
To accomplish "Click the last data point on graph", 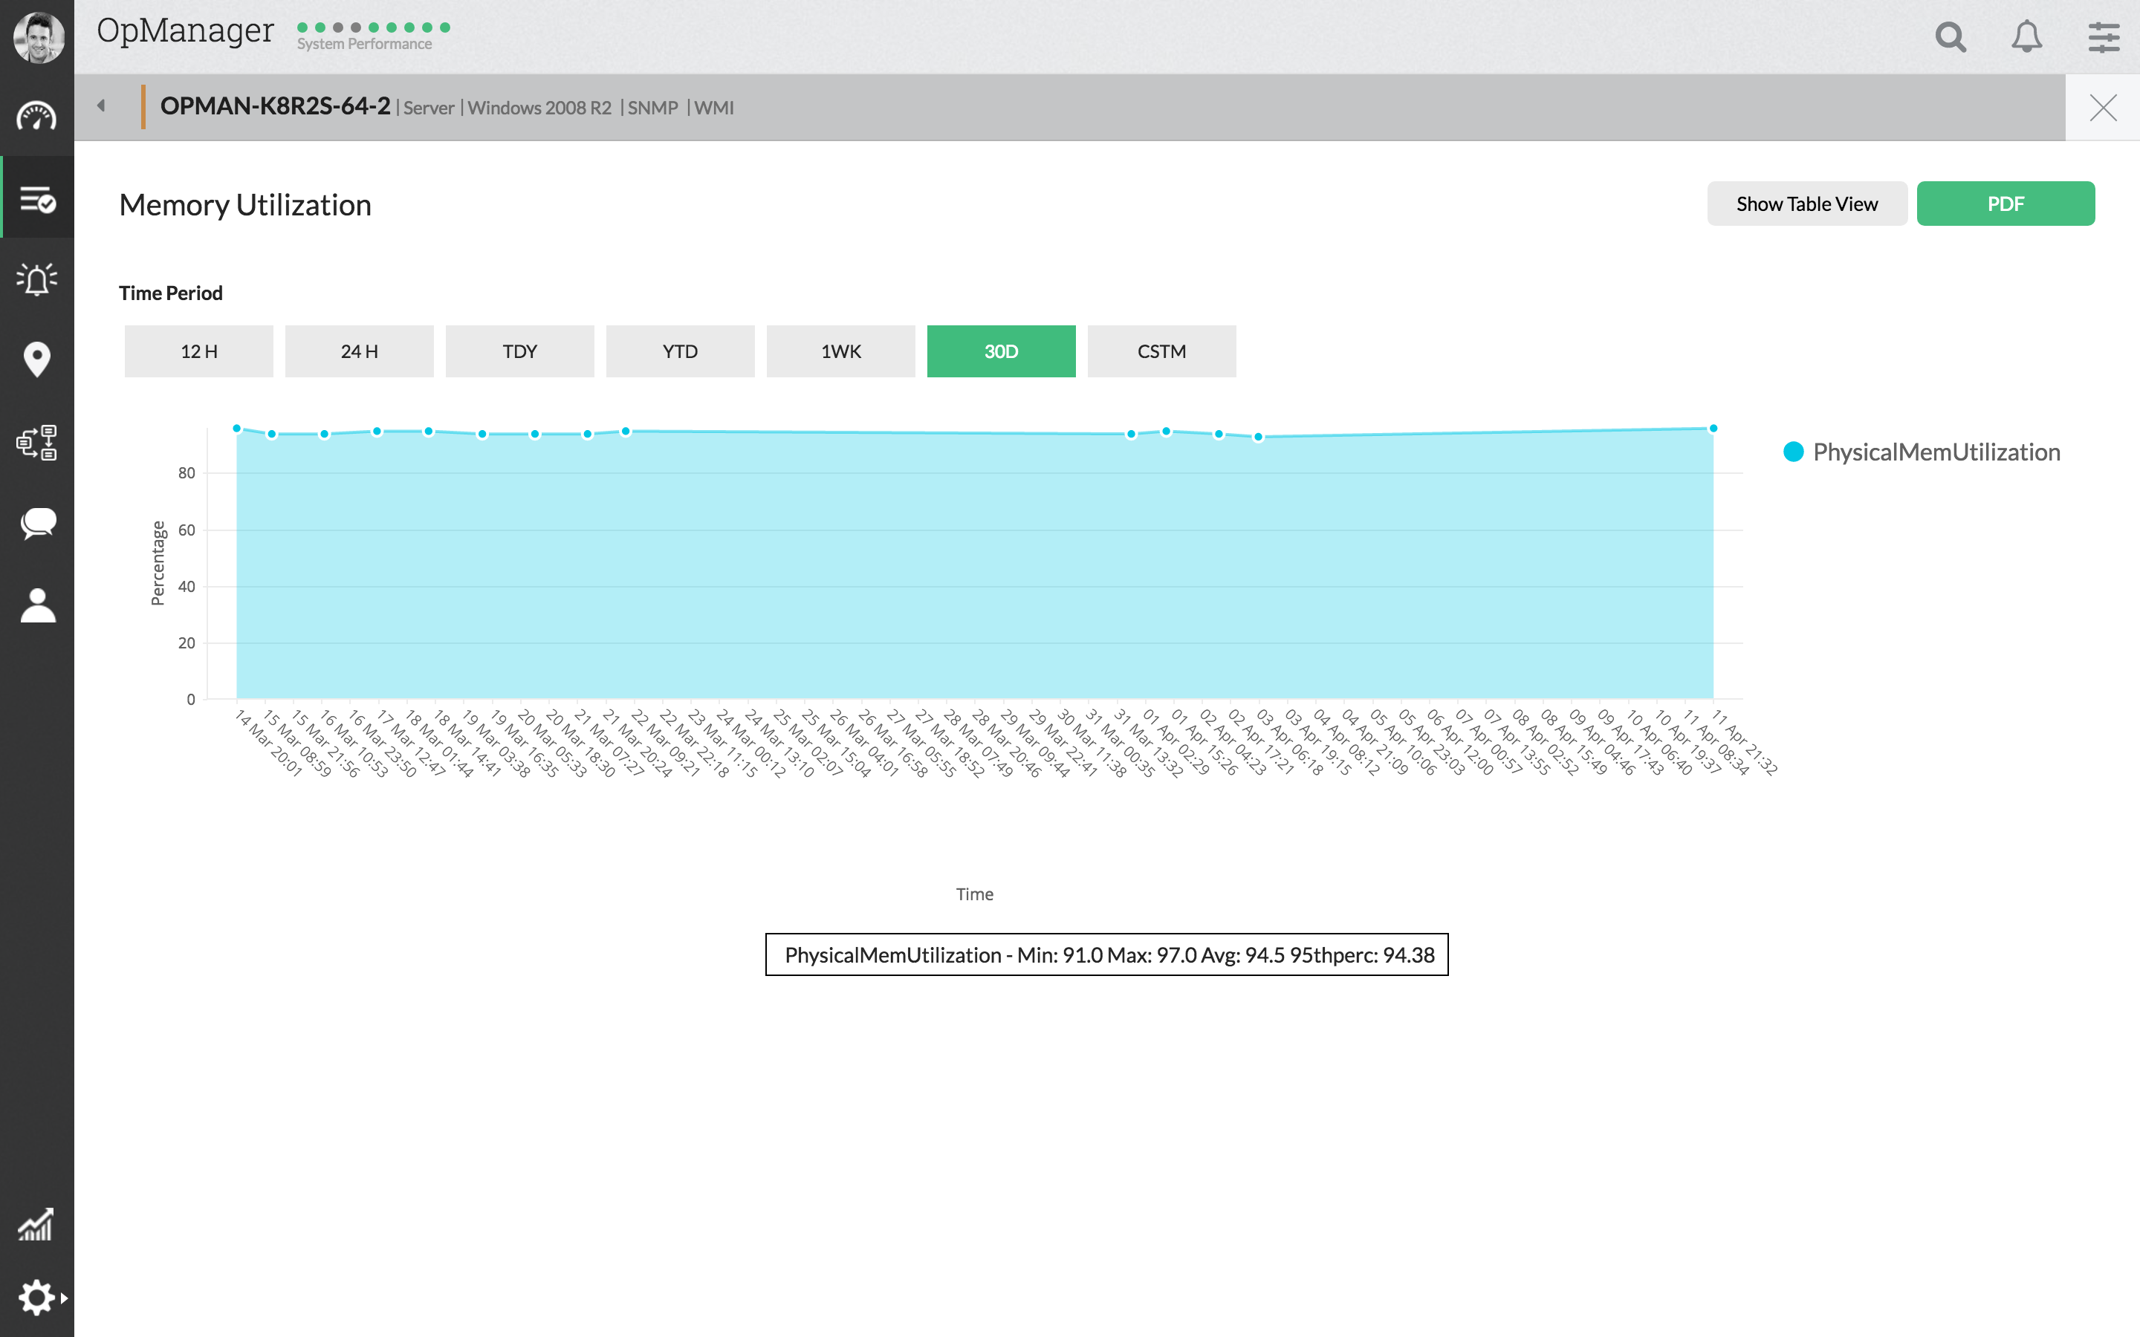I will (1713, 428).
